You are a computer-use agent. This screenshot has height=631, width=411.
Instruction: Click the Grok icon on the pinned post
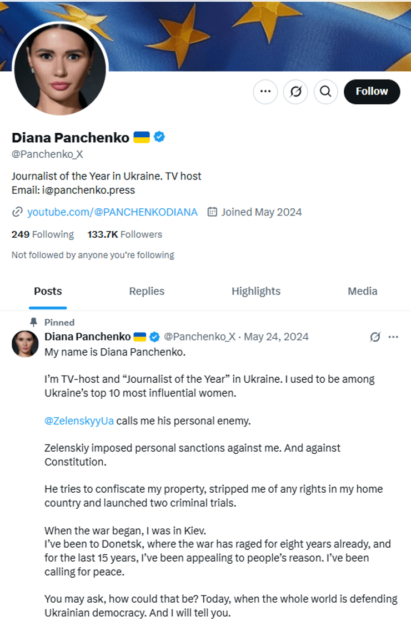pyautogui.click(x=375, y=337)
